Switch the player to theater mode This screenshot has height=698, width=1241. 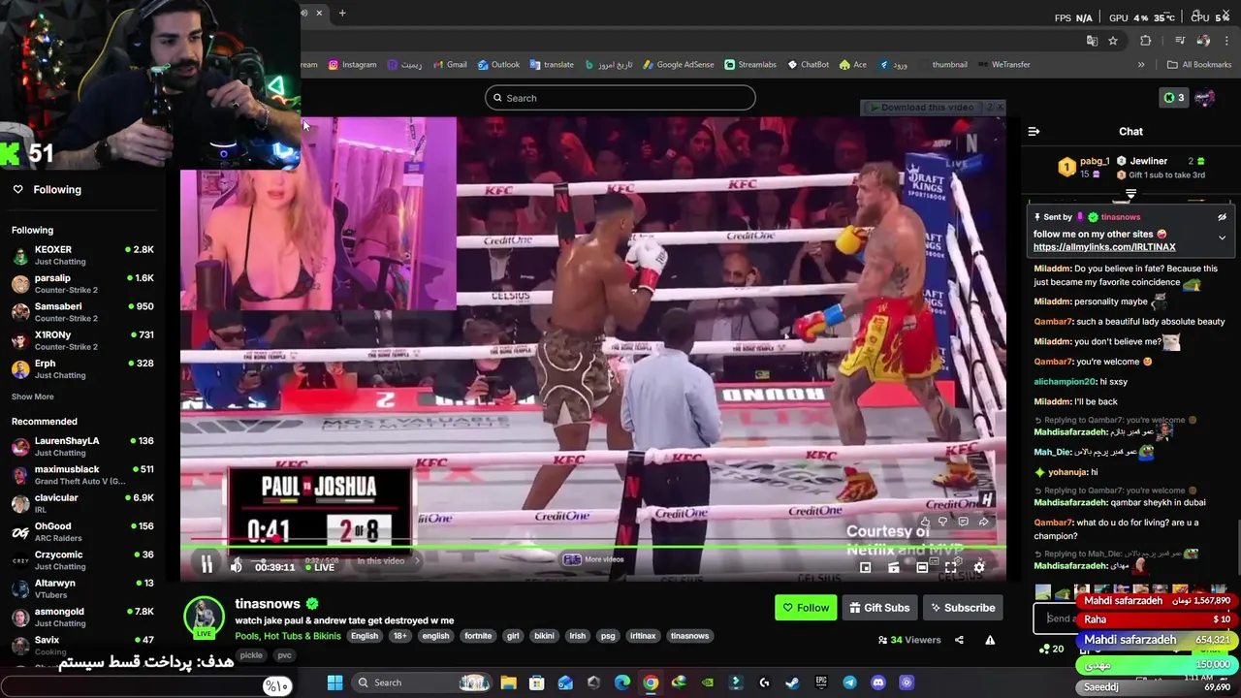coord(922,567)
